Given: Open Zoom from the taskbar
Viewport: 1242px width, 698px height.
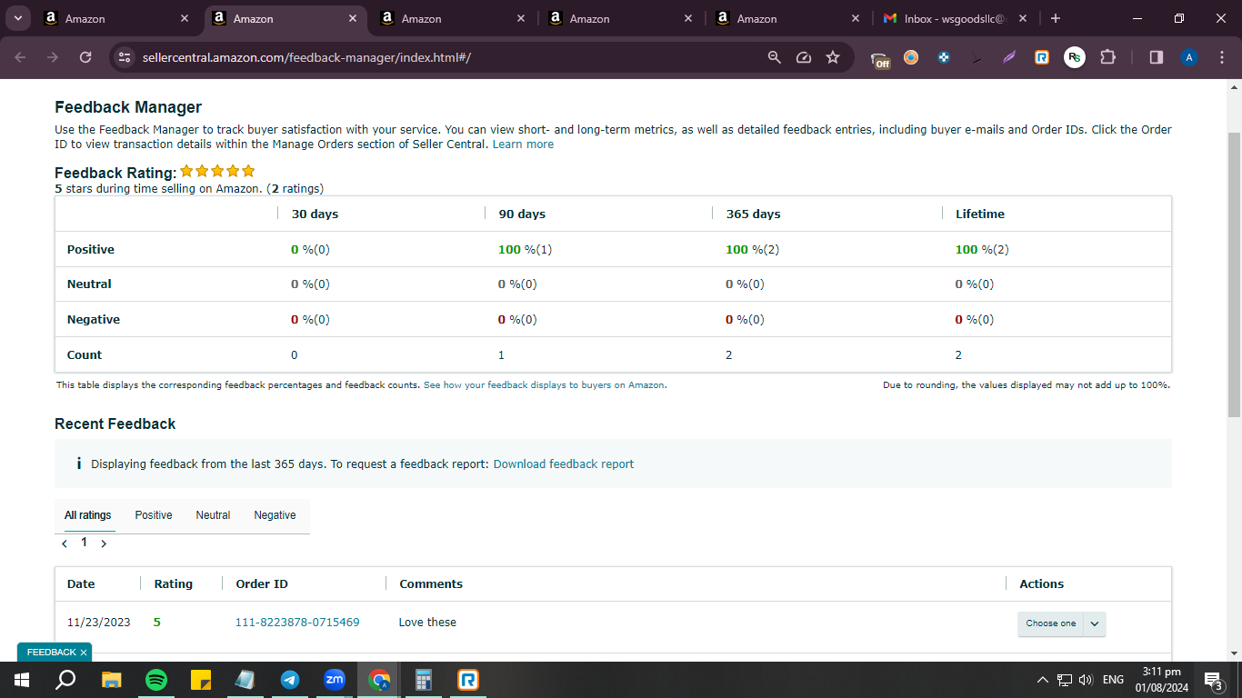Looking at the screenshot, I should click(x=335, y=680).
